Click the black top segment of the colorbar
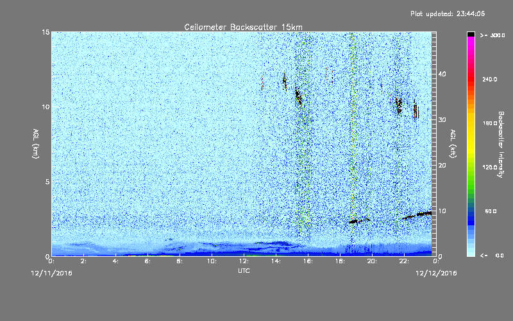The width and height of the screenshot is (513, 321). pyautogui.click(x=471, y=34)
